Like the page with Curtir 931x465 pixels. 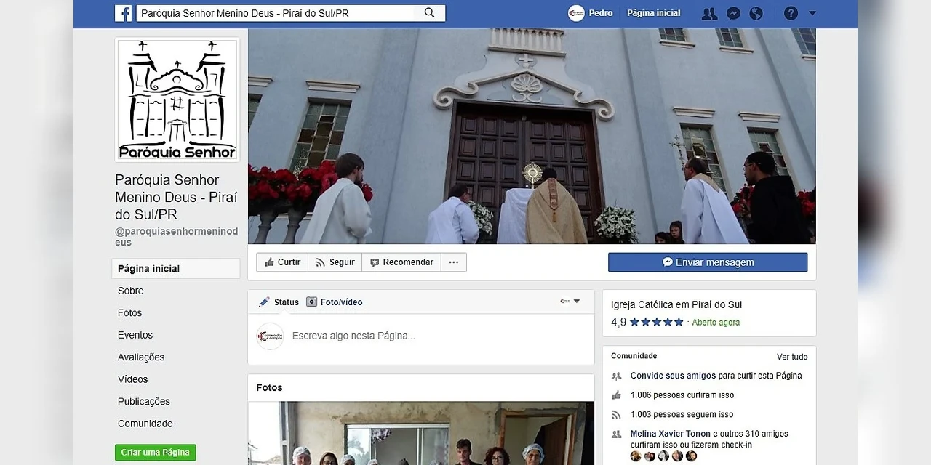(x=282, y=262)
